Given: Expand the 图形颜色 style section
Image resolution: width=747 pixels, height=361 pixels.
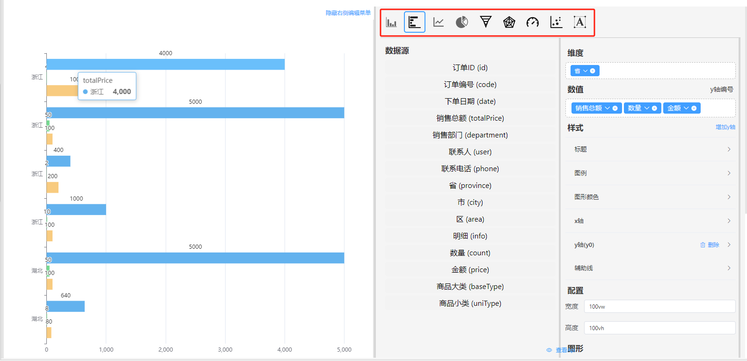Looking at the screenshot, I should pyautogui.click(x=652, y=197).
